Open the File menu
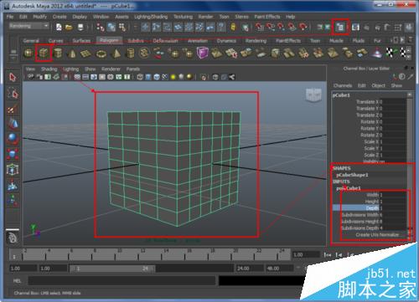419x302 pixels. [x=10, y=17]
